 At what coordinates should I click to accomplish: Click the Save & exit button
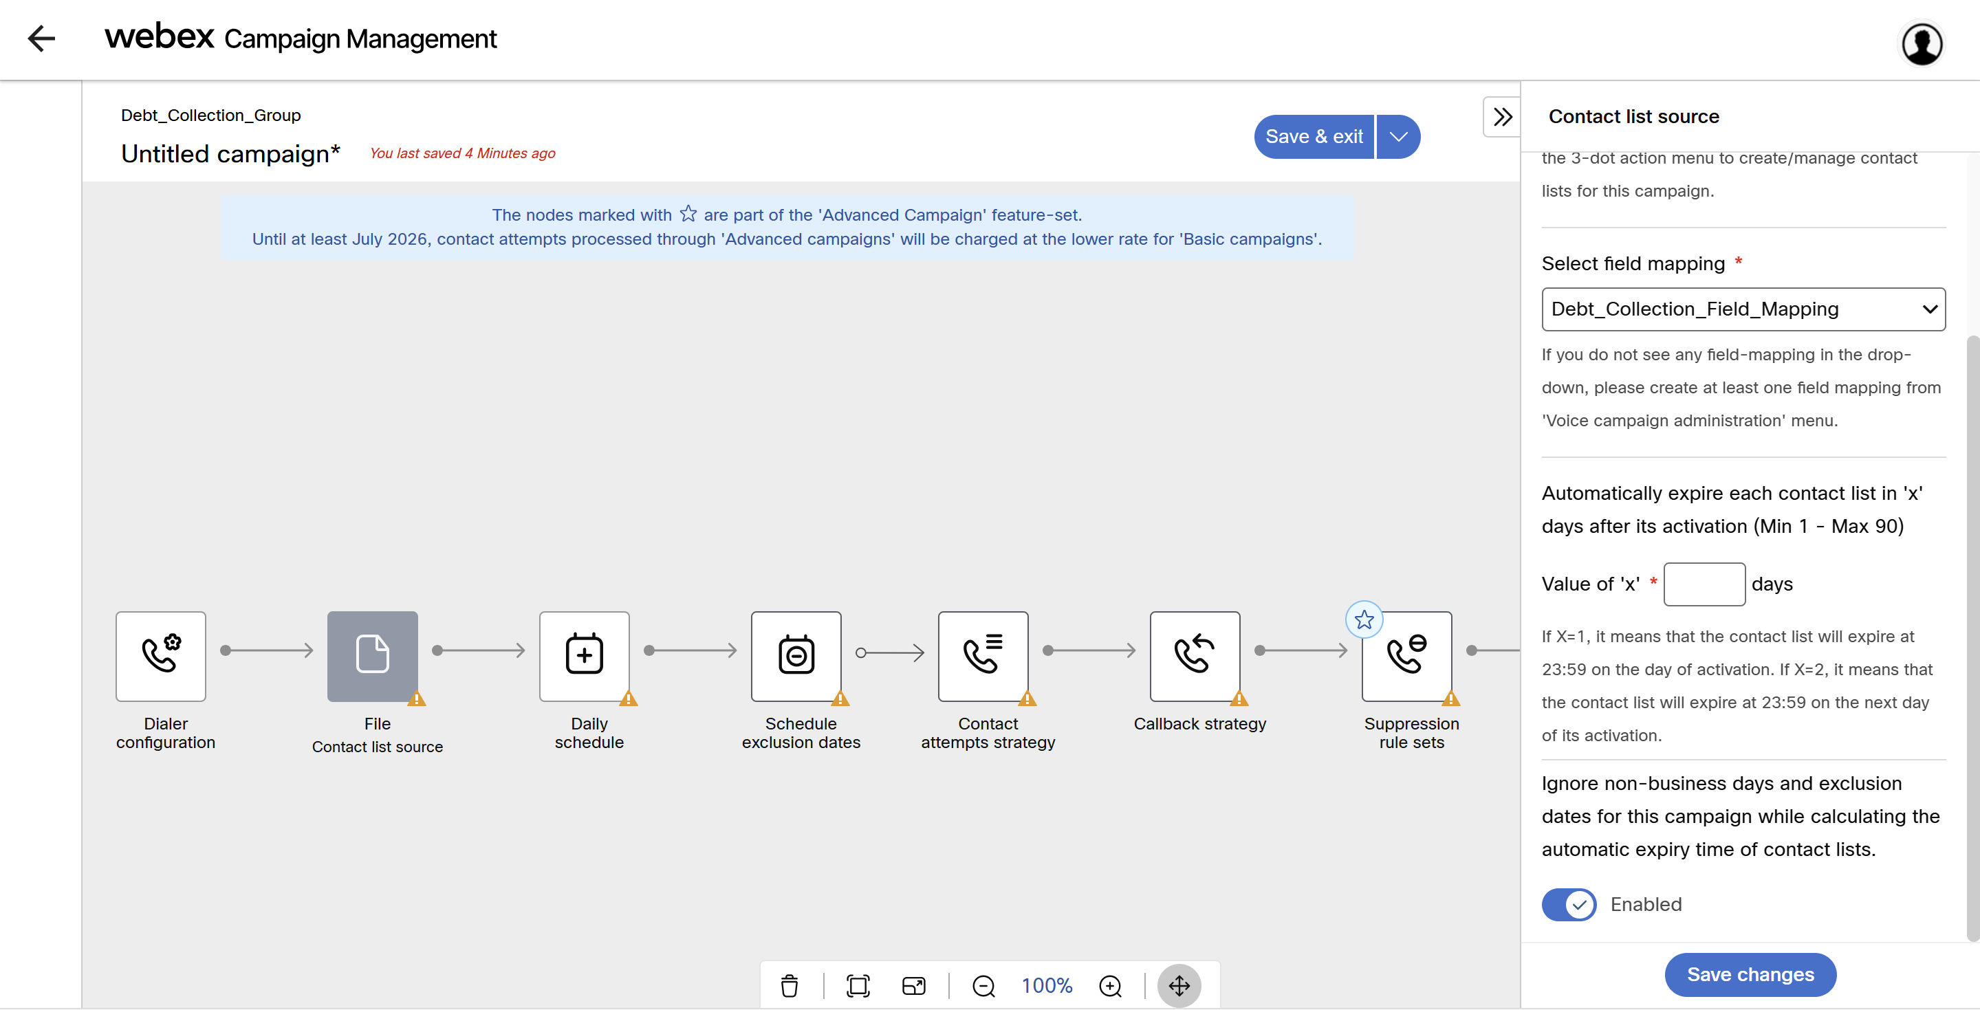click(1314, 137)
